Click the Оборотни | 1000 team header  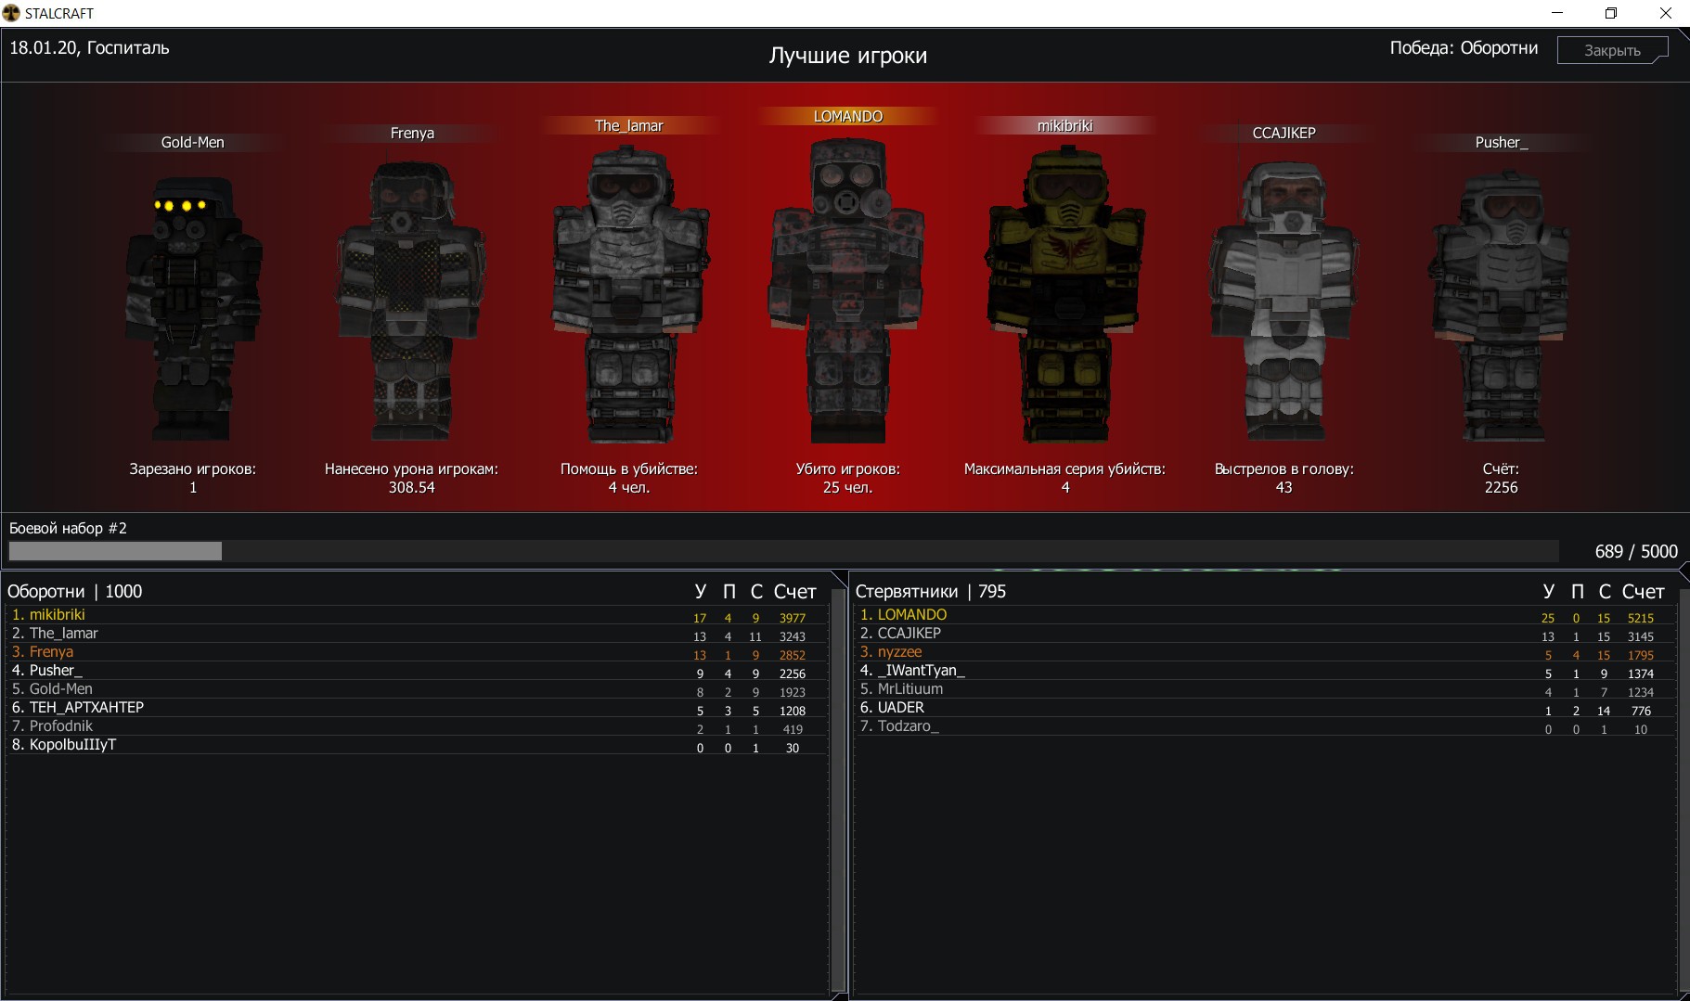click(75, 592)
